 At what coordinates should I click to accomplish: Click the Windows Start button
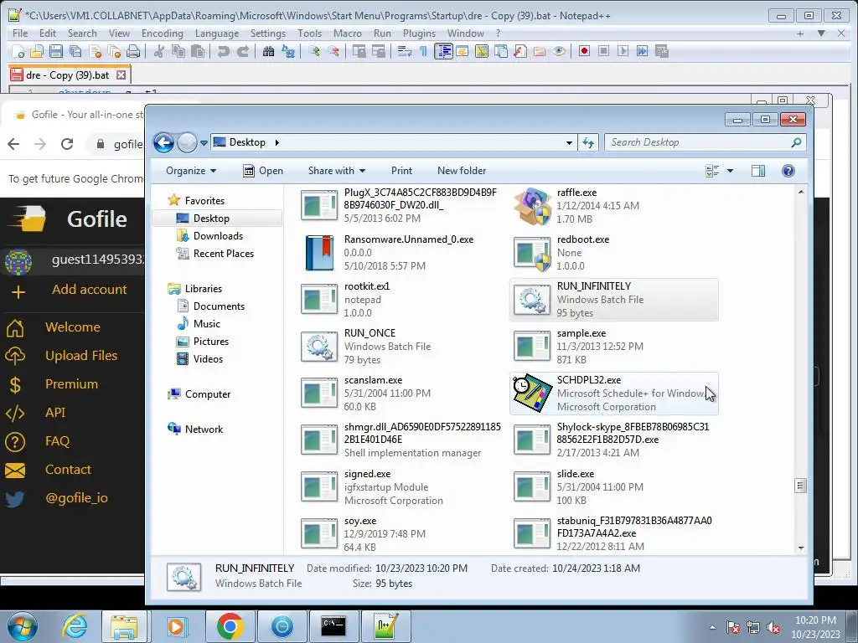pyautogui.click(x=23, y=626)
